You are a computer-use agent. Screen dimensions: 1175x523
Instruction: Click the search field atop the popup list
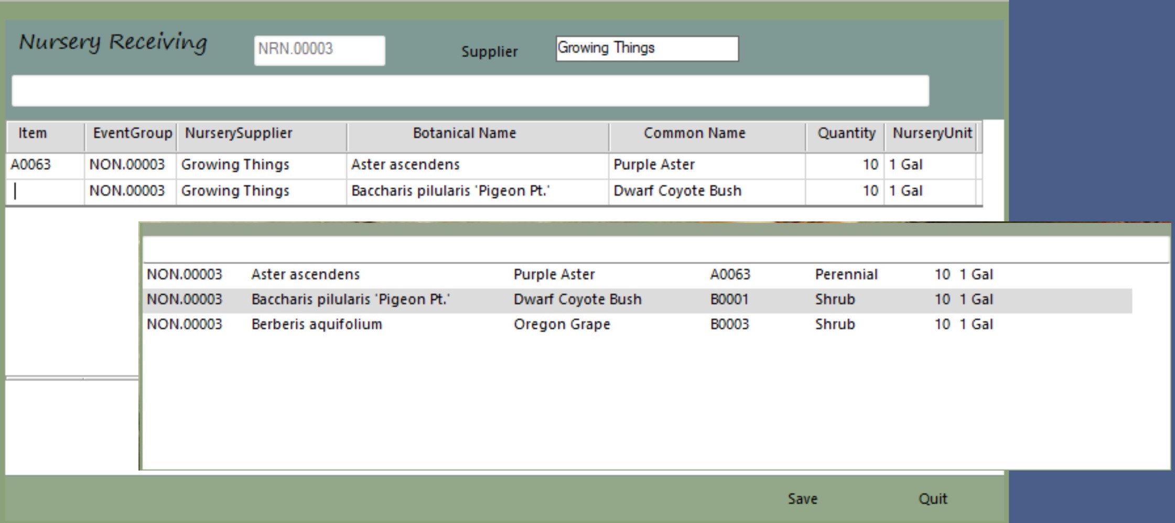(655, 249)
